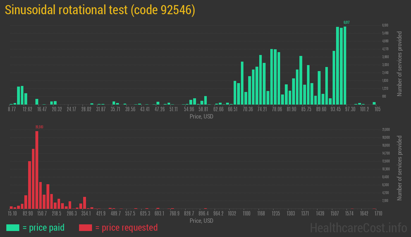Click the chart title with code 92546
Image resolution: width=411 pixels, height=237 pixels.
(100, 10)
